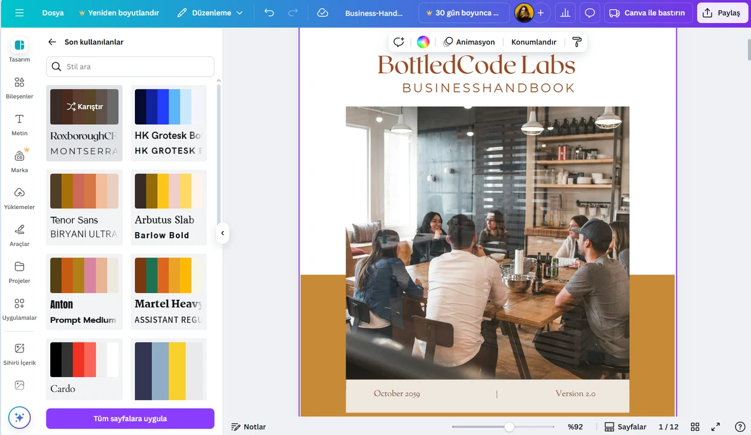Expand the Düzenleme mode dropdown
The height and width of the screenshot is (435, 751).
[210, 13]
